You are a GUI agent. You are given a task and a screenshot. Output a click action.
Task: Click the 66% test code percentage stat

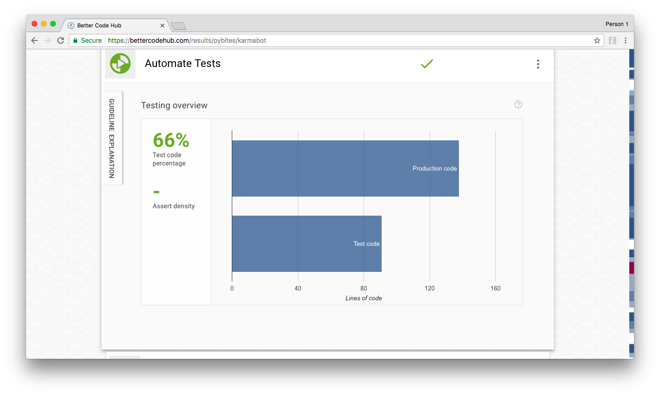pos(170,140)
